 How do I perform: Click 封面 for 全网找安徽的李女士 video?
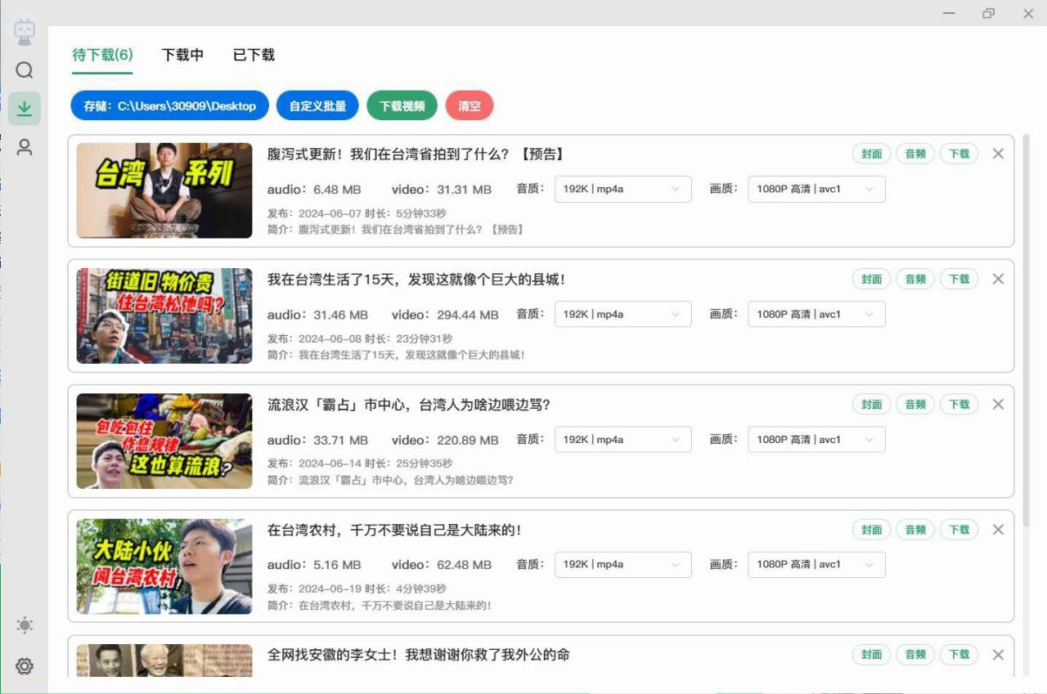(x=872, y=655)
